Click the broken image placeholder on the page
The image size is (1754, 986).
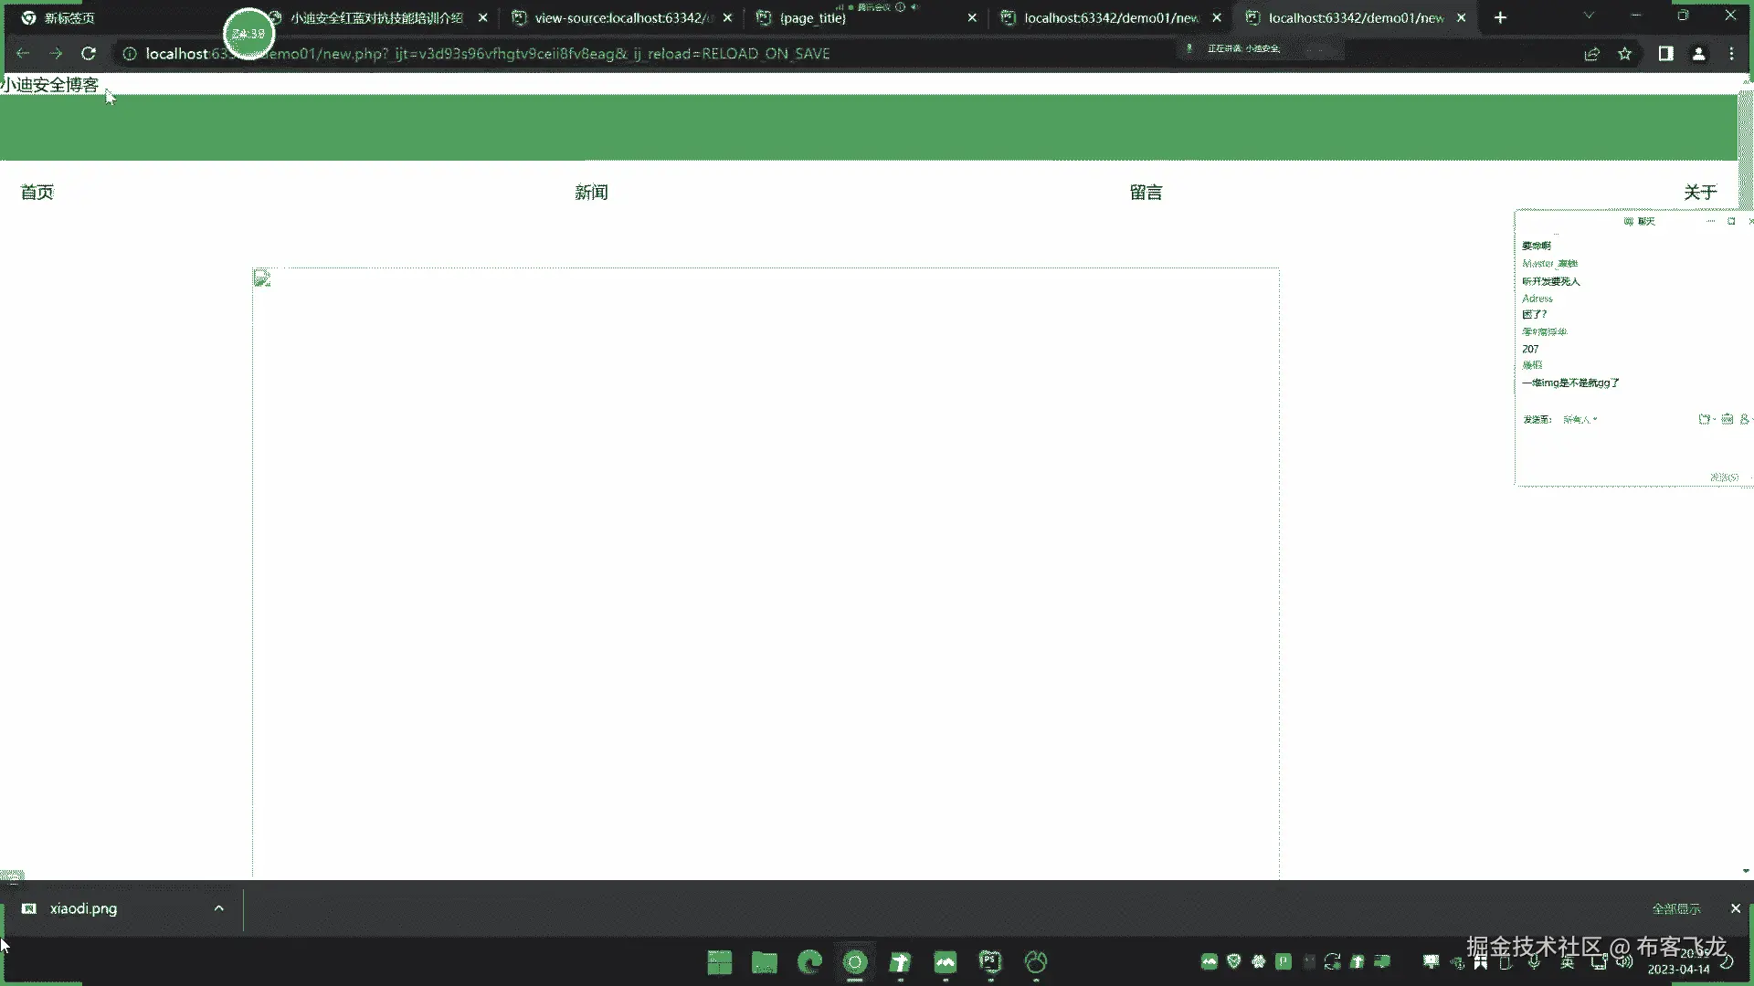262,278
